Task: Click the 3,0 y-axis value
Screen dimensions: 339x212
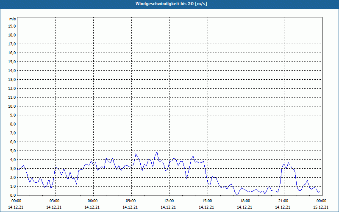Action: [13, 168]
